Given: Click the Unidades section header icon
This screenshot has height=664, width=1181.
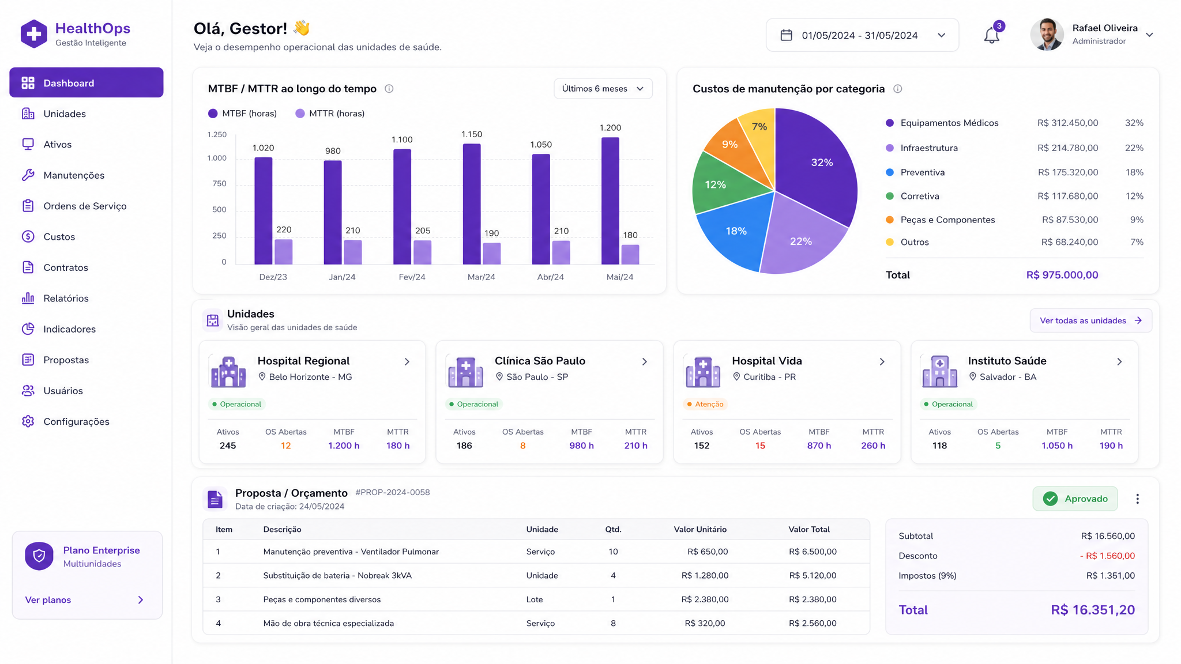Looking at the screenshot, I should pyautogui.click(x=213, y=320).
